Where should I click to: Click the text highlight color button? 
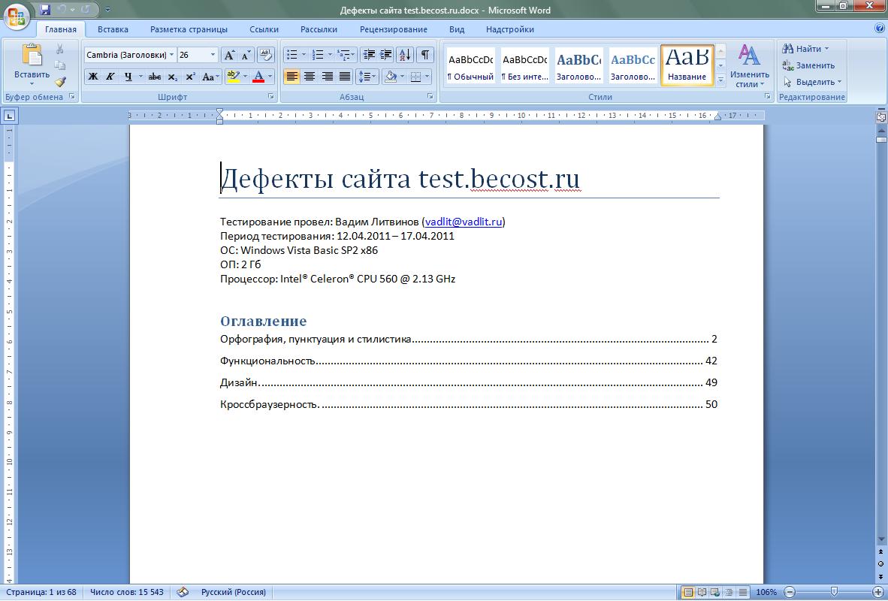[x=233, y=77]
